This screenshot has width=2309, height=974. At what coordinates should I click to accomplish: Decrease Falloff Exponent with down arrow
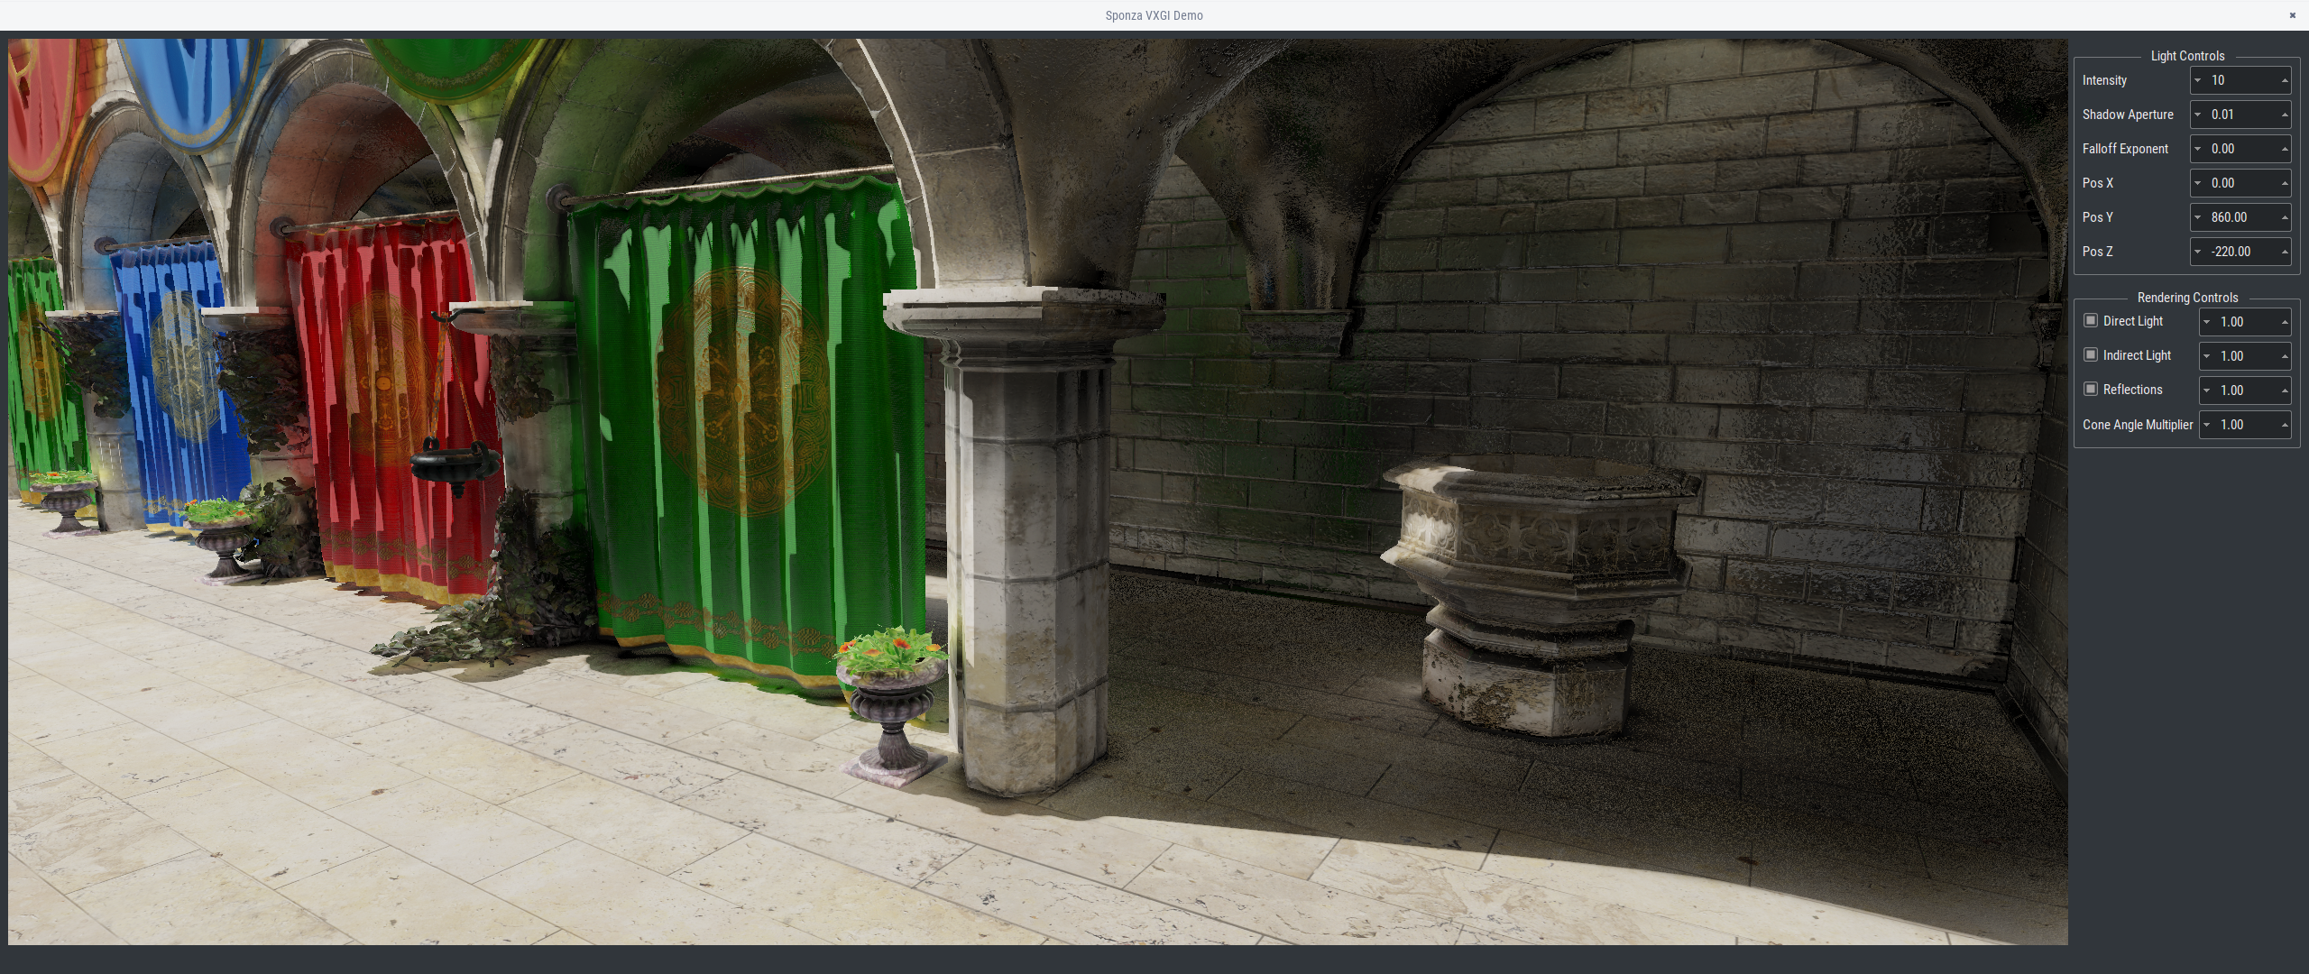tap(2197, 149)
